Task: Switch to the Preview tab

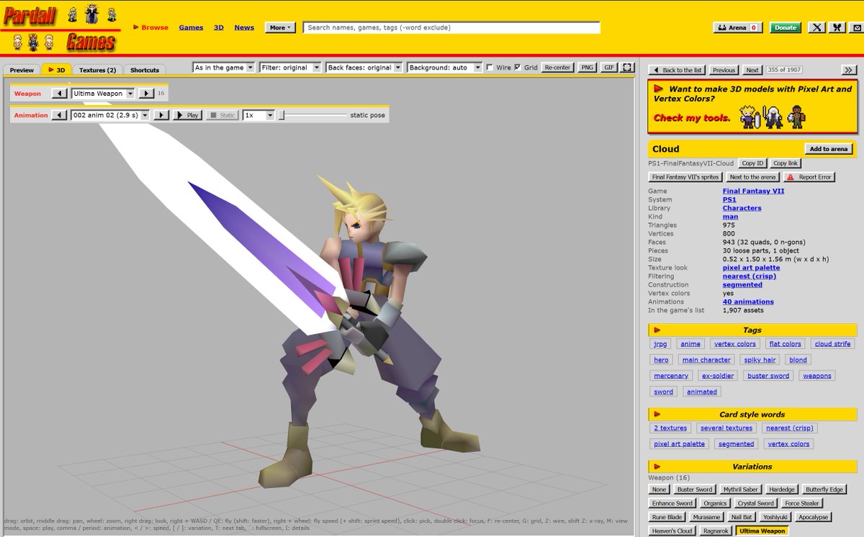Action: pyautogui.click(x=22, y=70)
